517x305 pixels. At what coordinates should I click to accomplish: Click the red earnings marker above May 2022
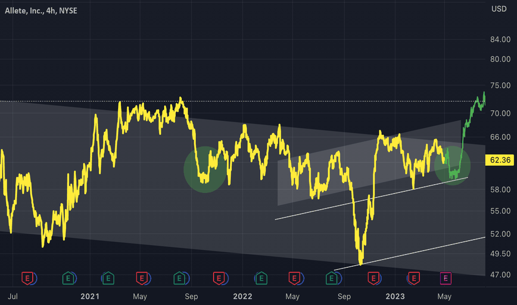coord(295,278)
